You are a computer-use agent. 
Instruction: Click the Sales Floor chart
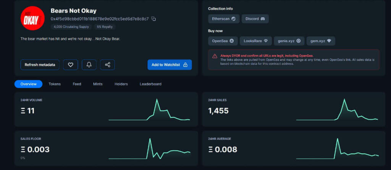149,149
